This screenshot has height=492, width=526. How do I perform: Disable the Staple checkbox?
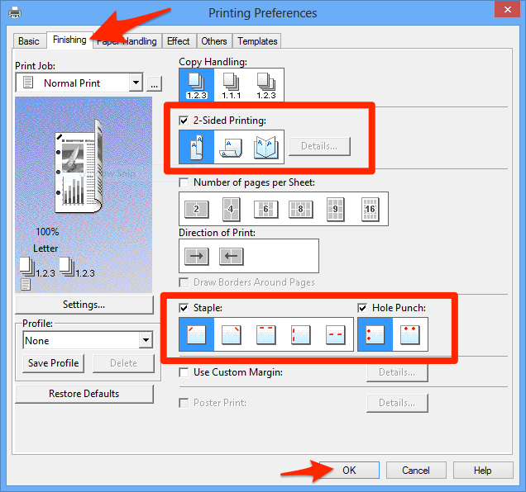(x=184, y=308)
